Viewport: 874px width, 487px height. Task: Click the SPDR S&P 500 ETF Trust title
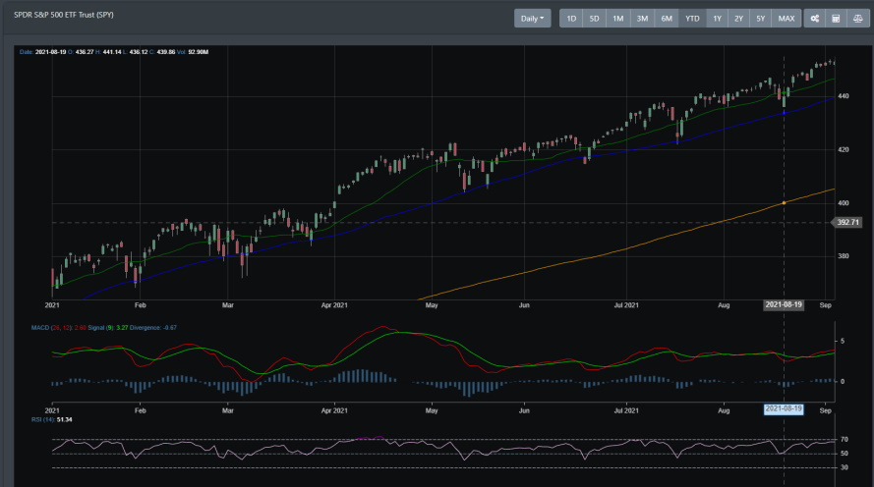(x=64, y=15)
